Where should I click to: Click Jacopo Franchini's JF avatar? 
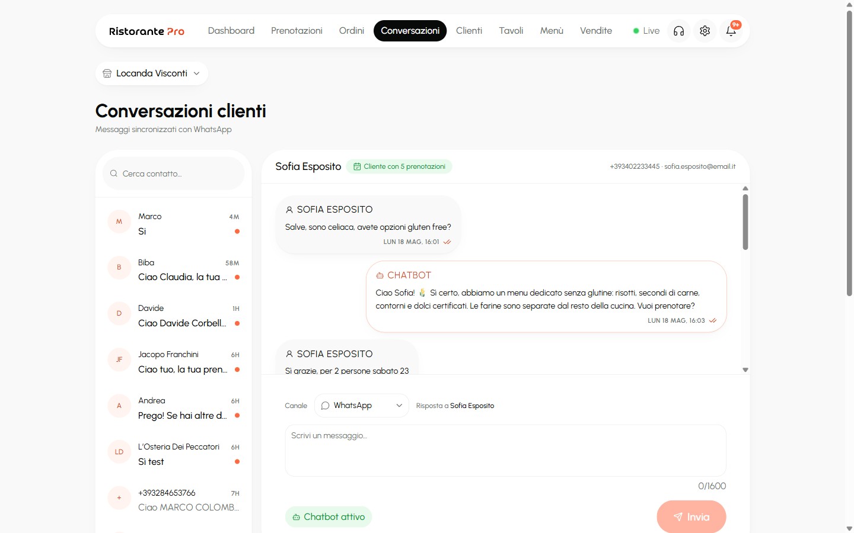click(x=119, y=359)
